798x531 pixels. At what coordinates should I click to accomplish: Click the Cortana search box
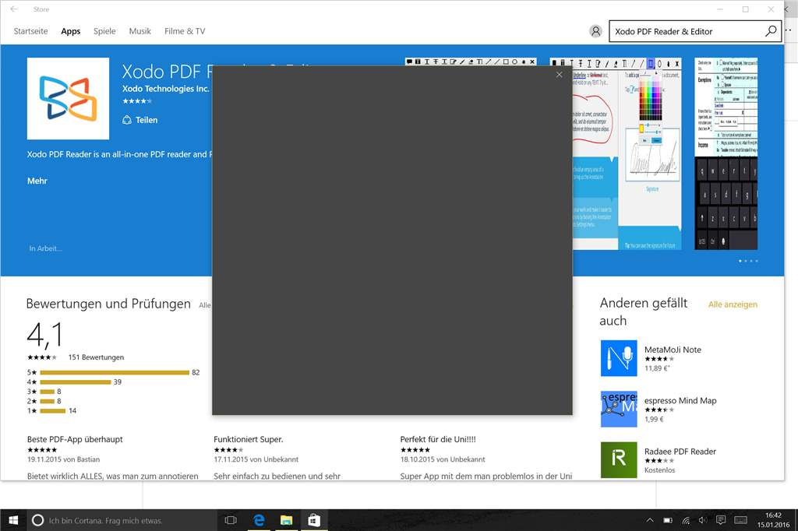(x=122, y=520)
